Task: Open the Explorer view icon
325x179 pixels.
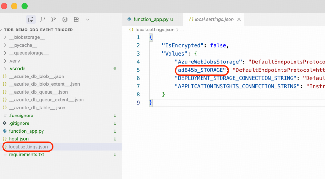Action: tap(31, 19)
